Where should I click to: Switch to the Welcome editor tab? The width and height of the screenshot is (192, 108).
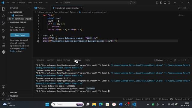pos(42,8)
